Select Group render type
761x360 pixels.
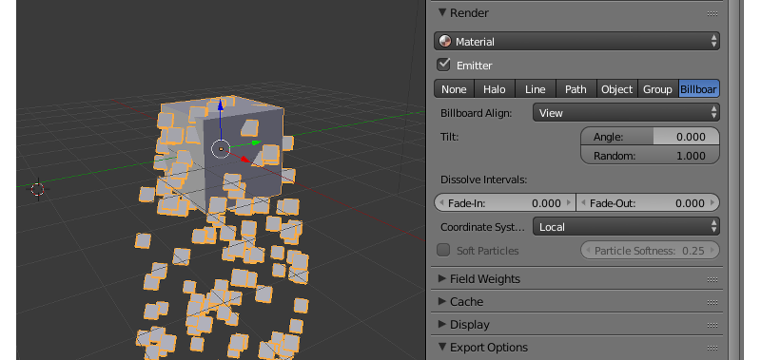coord(657,89)
